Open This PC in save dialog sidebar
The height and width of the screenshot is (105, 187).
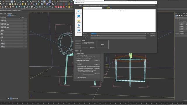click(79, 26)
